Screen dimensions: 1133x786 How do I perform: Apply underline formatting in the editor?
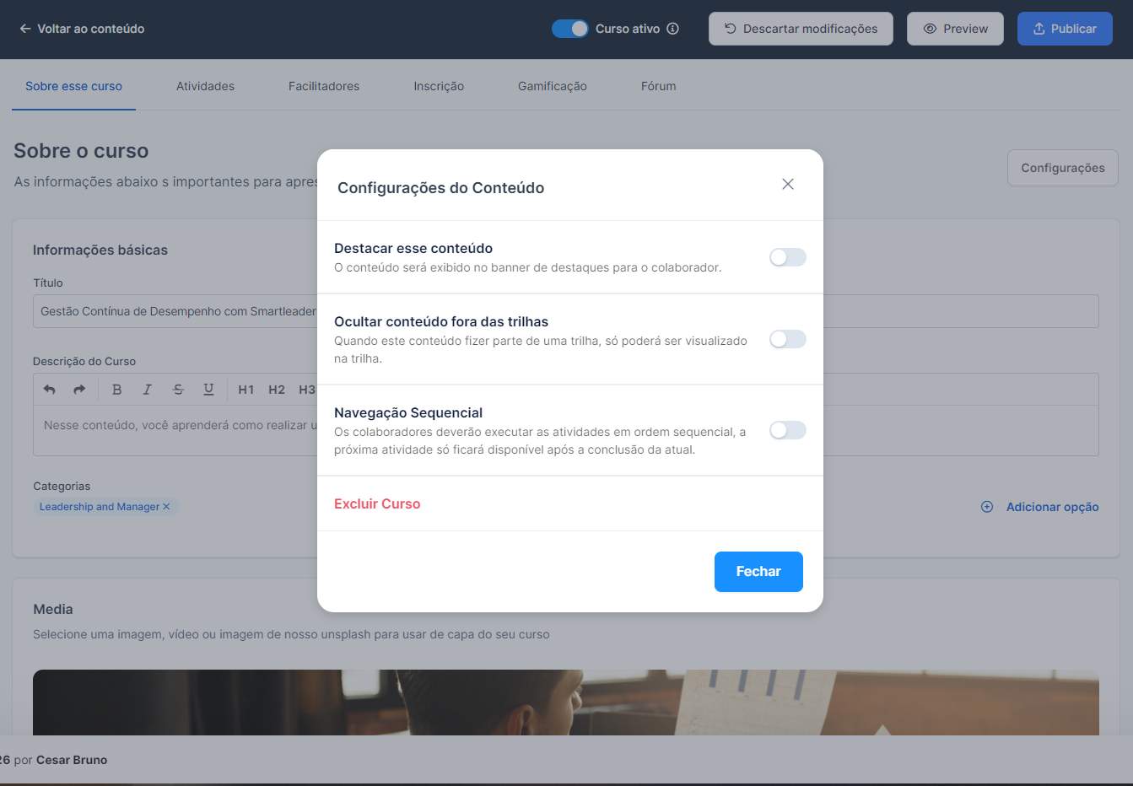click(x=208, y=390)
